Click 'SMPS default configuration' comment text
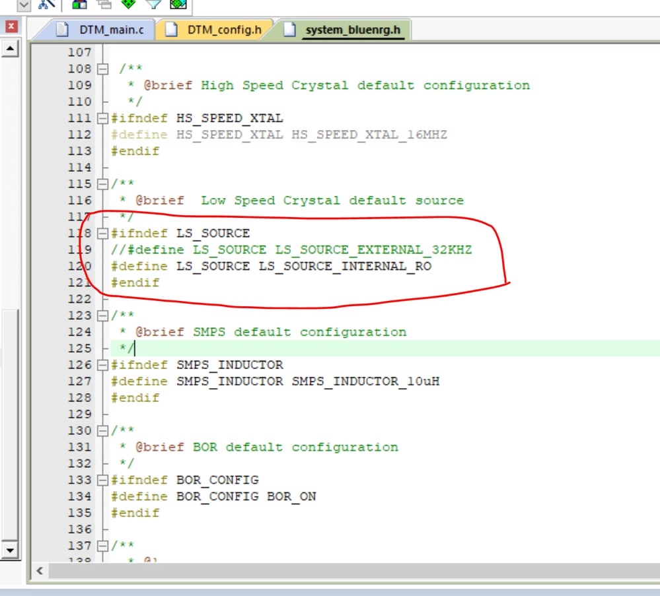660x596 pixels. [300, 332]
